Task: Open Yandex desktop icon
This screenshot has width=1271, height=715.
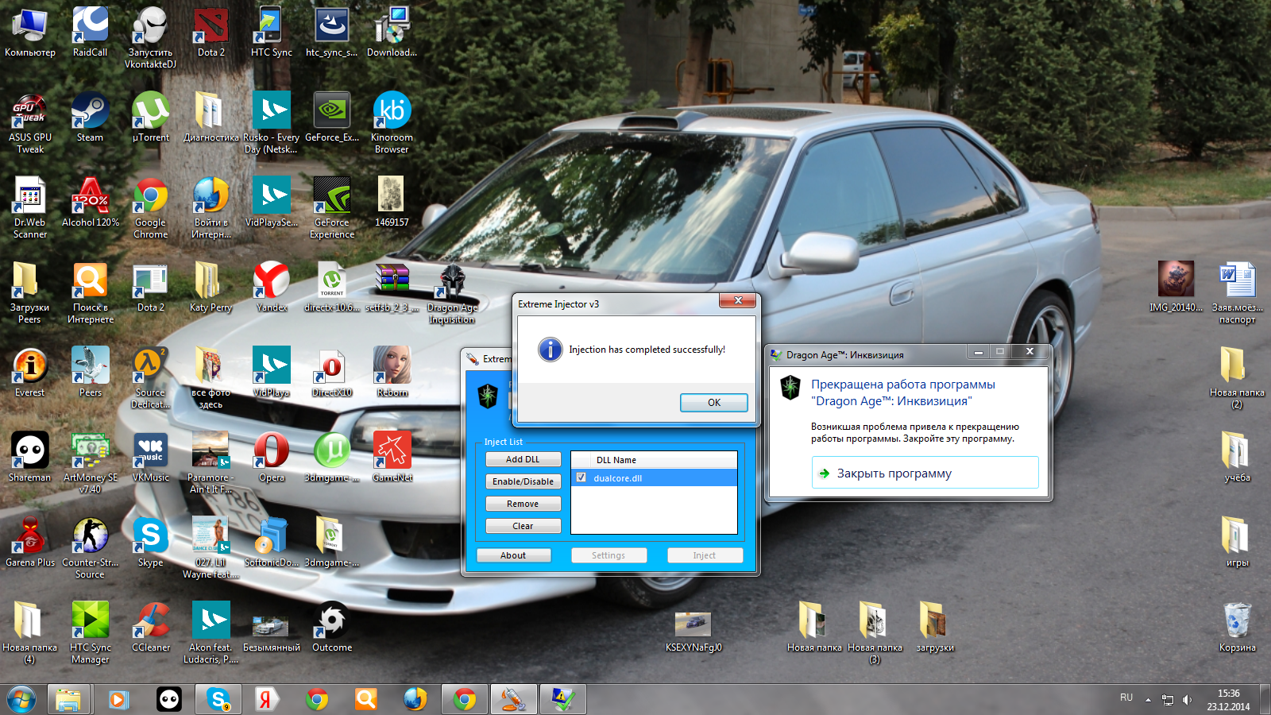Action: pyautogui.click(x=272, y=287)
